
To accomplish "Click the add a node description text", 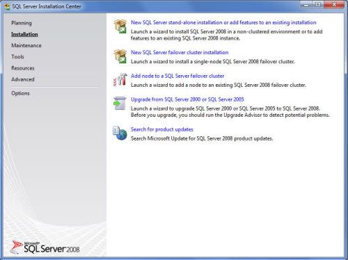I will coord(219,85).
